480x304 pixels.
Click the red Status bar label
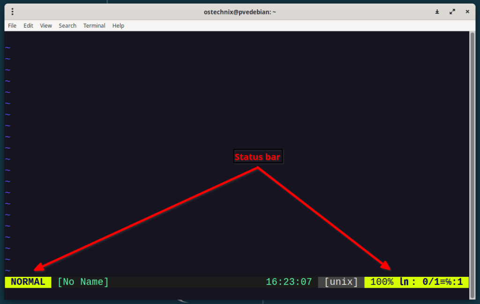click(x=258, y=156)
